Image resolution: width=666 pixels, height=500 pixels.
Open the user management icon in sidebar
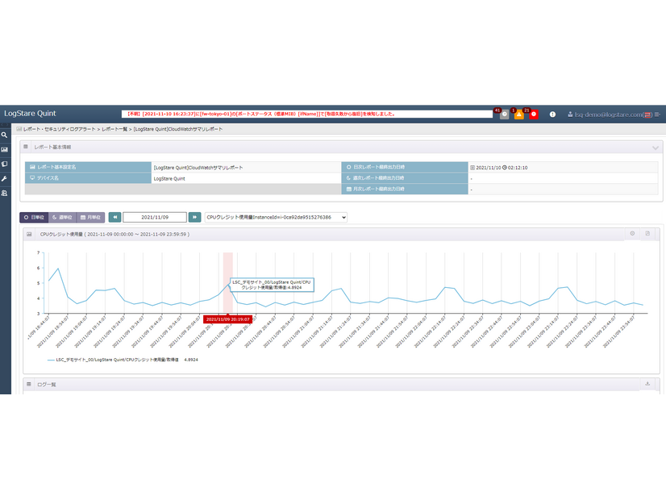(5, 194)
